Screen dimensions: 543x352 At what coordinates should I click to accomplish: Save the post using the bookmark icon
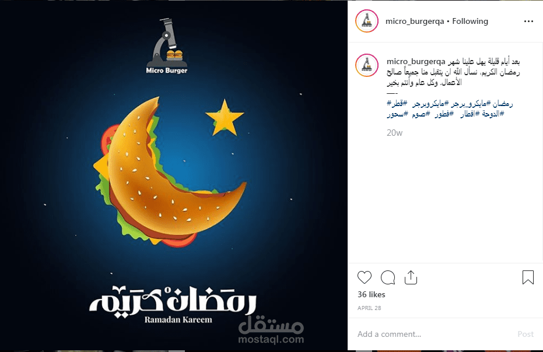[528, 277]
